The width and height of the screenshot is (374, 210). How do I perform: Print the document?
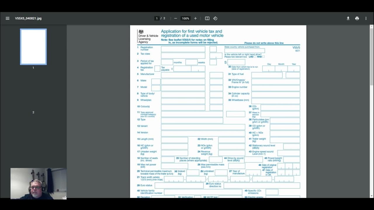coord(357,18)
